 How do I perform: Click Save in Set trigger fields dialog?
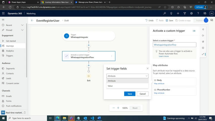click(130, 94)
